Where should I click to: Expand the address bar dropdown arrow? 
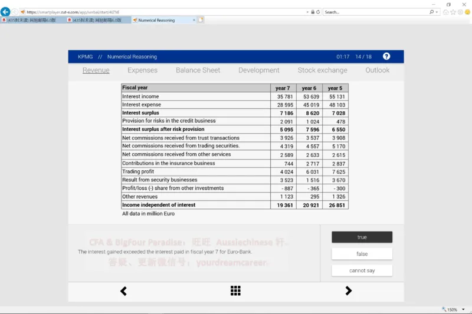coord(307,12)
